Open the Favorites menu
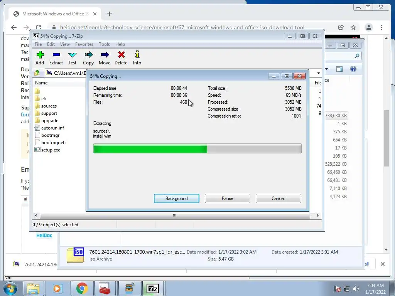Image resolution: width=395 pixels, height=296 pixels. pyautogui.click(x=84, y=44)
